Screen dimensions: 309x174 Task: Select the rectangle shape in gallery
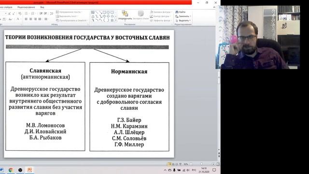104,12
